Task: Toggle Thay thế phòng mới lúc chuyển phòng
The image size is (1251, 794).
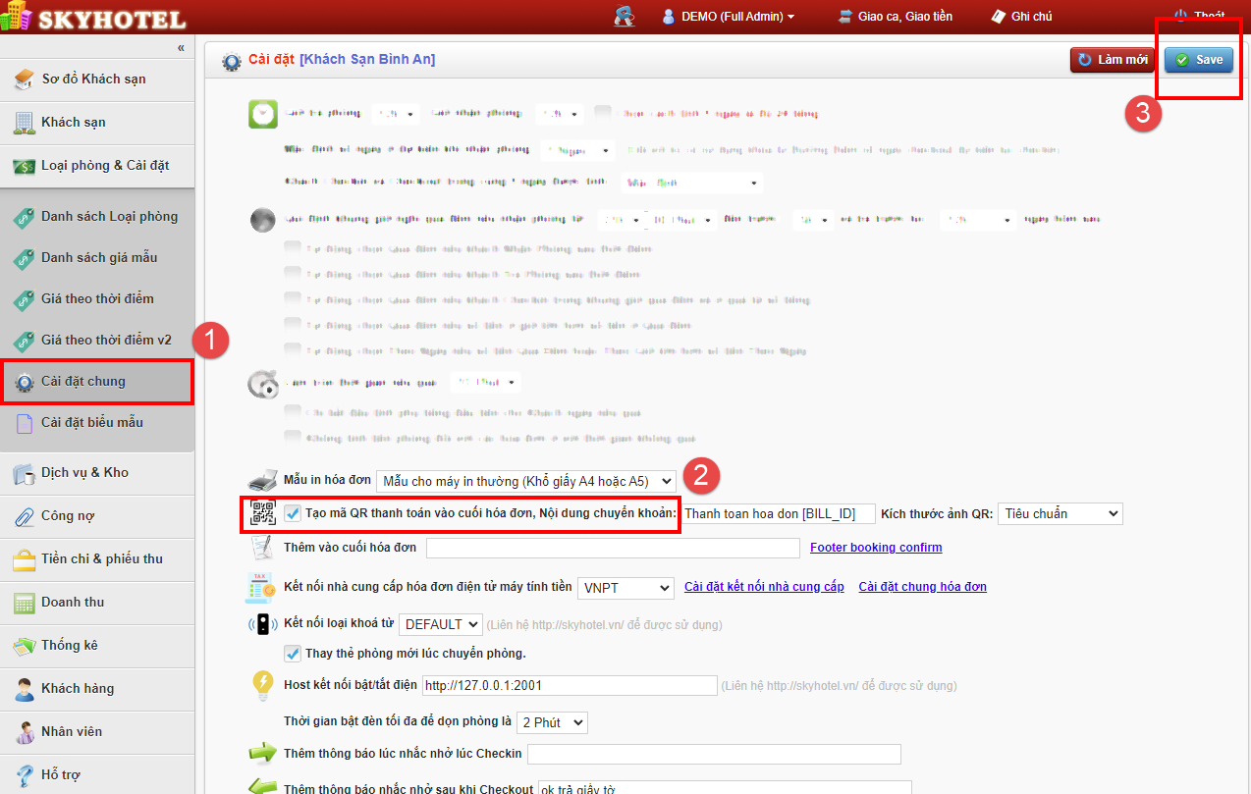Action: pos(293,654)
